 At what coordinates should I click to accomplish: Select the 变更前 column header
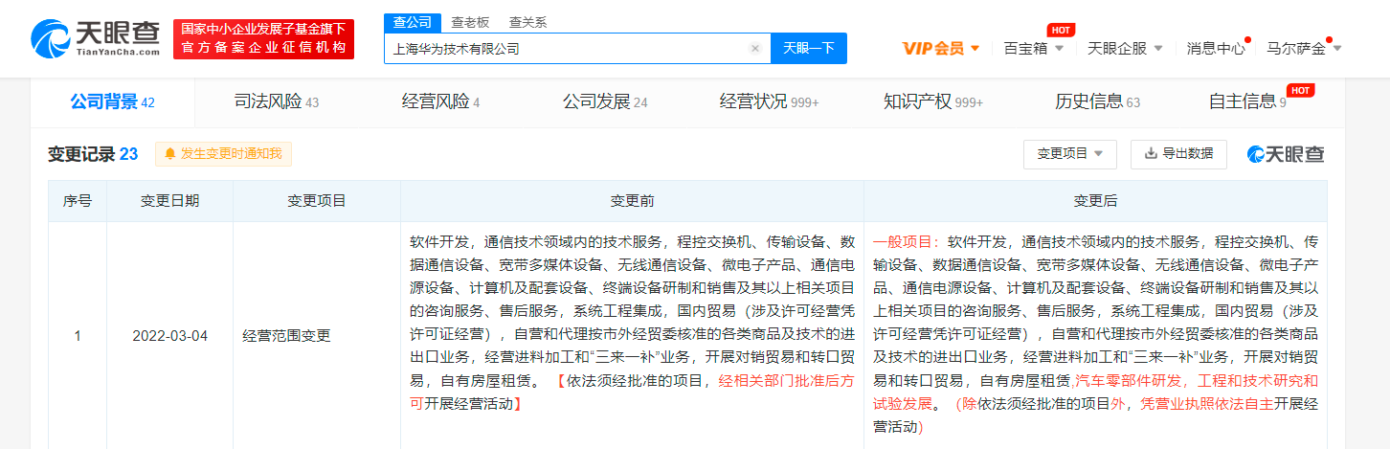(x=632, y=201)
